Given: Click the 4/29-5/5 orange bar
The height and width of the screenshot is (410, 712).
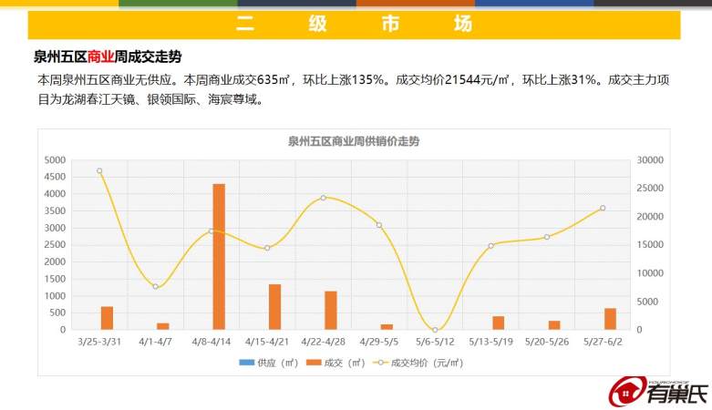Looking at the screenshot, I should tap(387, 327).
